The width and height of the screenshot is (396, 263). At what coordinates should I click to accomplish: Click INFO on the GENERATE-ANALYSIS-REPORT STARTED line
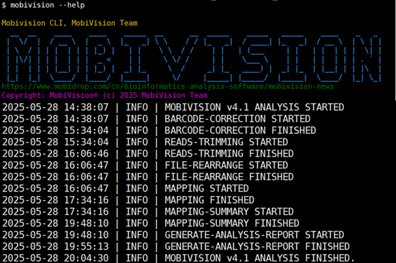tap(137, 235)
